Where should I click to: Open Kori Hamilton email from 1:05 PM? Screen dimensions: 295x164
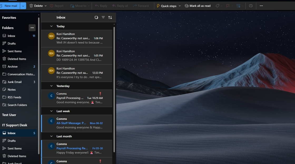pyautogui.click(x=77, y=56)
